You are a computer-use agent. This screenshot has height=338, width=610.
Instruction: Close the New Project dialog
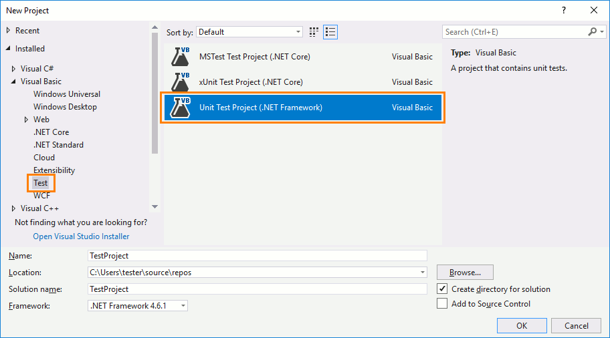coord(594,11)
